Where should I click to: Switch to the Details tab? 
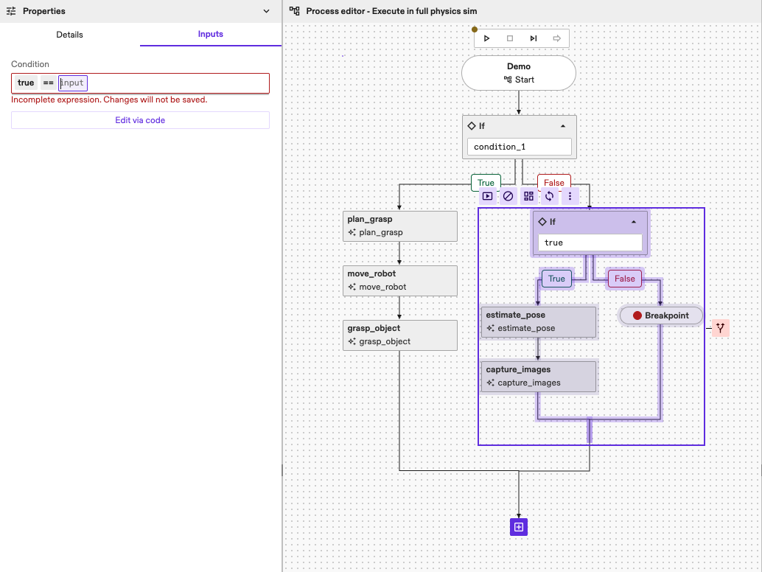point(70,35)
